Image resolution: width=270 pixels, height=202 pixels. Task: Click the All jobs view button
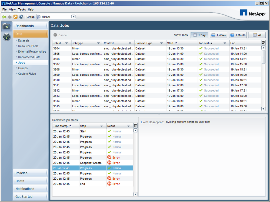click(x=257, y=35)
